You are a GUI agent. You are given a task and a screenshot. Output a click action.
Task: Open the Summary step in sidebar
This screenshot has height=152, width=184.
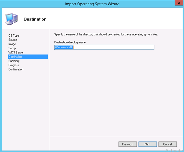[x=14, y=61]
